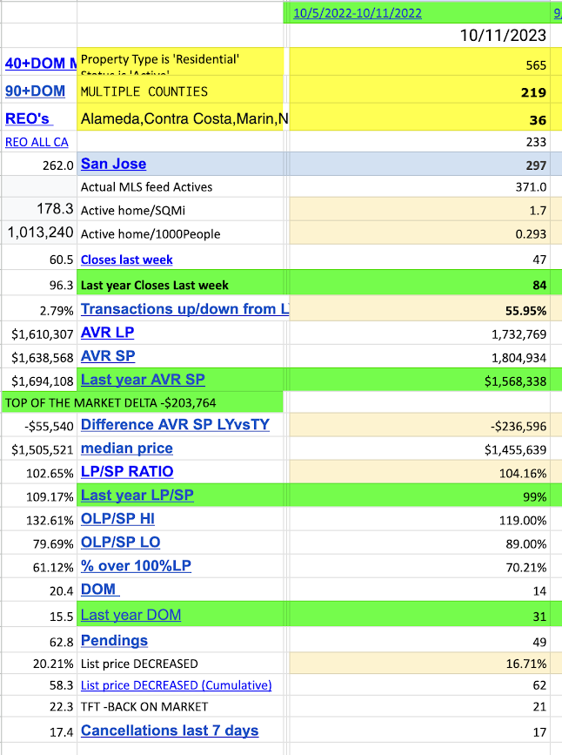Select the bold 36 value cell
Screen dimensions: 562x755
[x=419, y=117]
